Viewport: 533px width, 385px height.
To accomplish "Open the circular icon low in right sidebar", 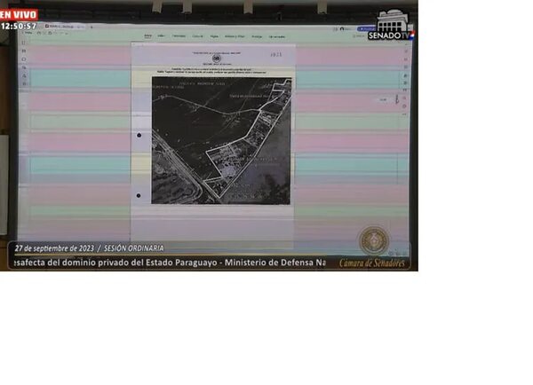I will 404,106.
